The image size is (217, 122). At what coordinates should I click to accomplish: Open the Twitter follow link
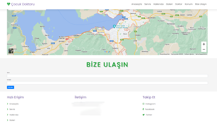coord(149,115)
